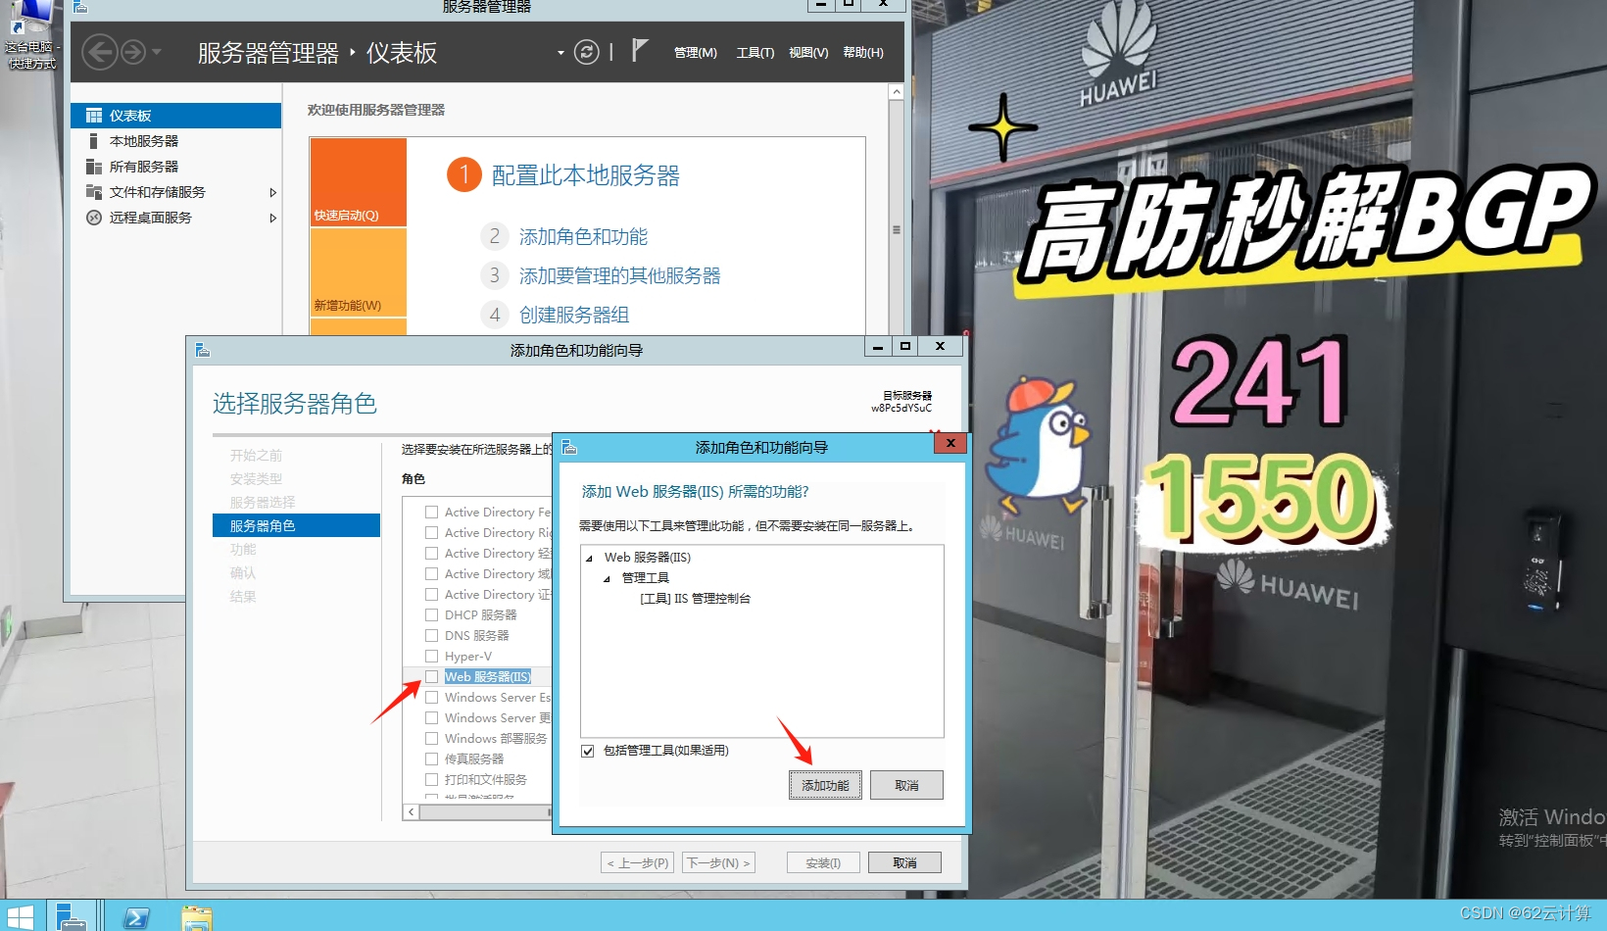
Task: Launch PowerShell from the taskbar
Action: point(136,917)
